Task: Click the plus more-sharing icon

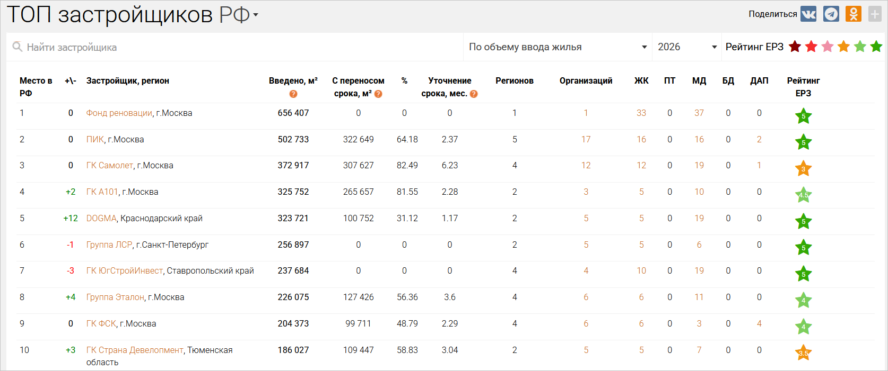Action: [875, 14]
